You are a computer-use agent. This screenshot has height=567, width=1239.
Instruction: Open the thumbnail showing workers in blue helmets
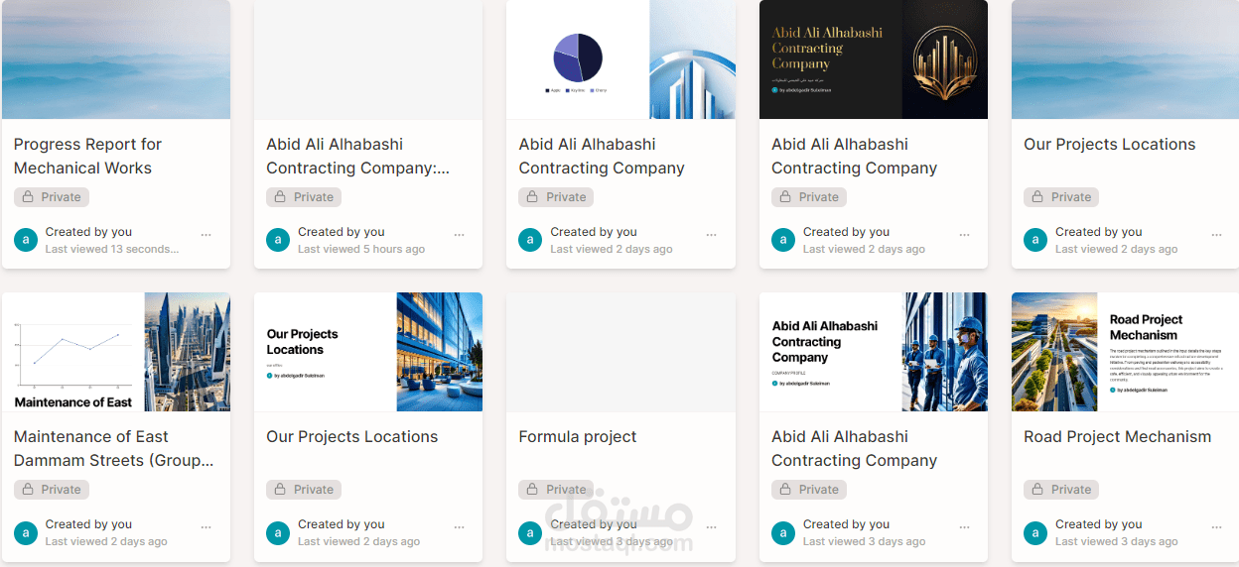coord(873,352)
